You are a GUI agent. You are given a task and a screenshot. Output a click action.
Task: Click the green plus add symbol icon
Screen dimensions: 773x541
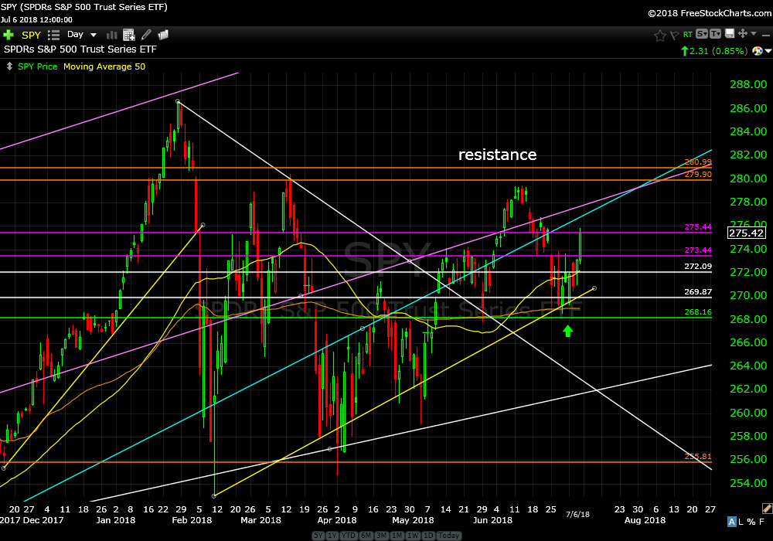tap(9, 35)
